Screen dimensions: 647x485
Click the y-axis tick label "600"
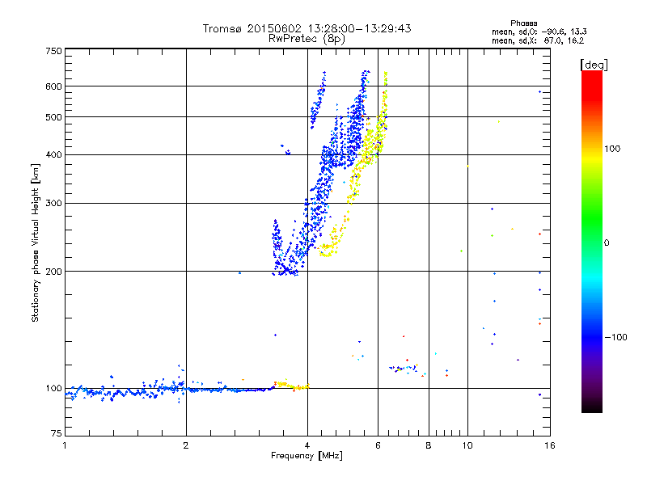(x=53, y=86)
